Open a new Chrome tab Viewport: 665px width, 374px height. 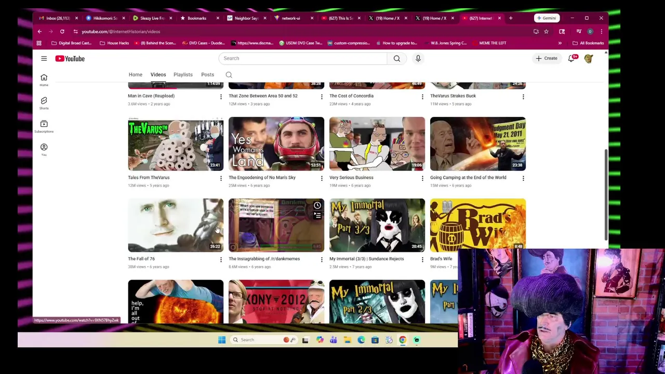[x=510, y=18]
